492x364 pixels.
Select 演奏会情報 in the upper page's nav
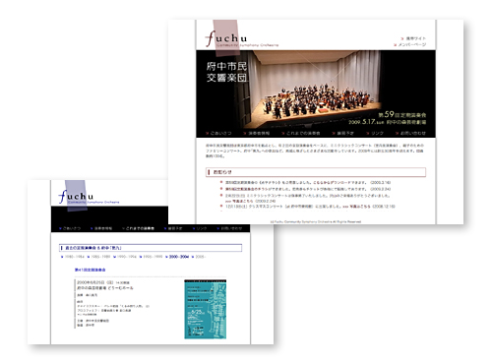tap(257, 133)
